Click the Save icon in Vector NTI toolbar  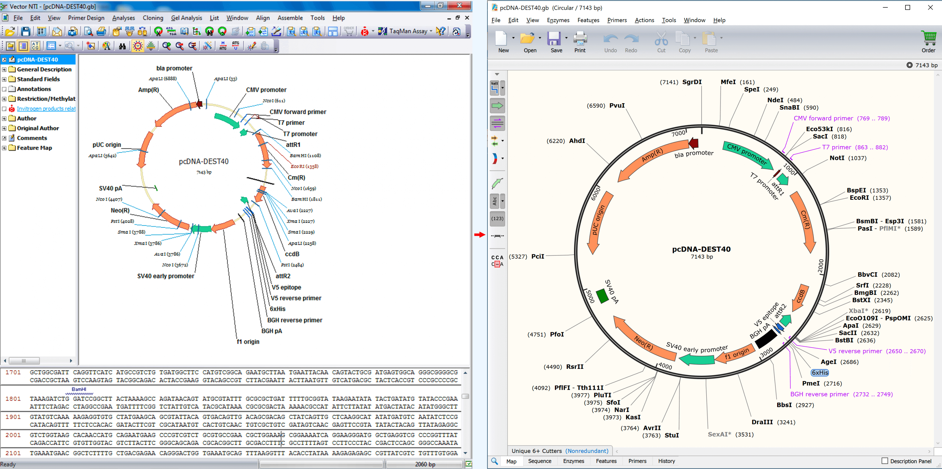25,31
